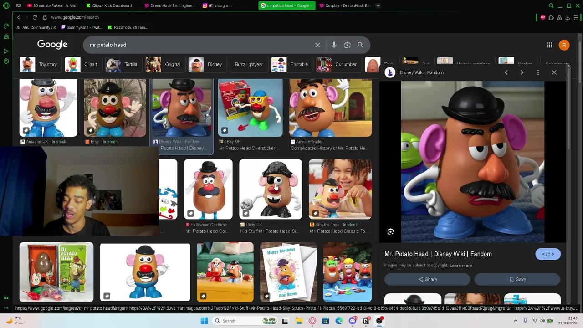Click the Google logo
Viewport: 583px width, 328px height.
pyautogui.click(x=52, y=45)
